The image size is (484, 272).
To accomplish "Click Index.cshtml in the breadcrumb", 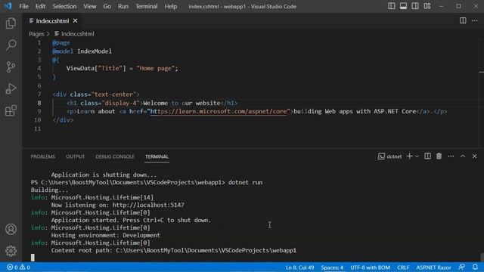I will tap(77, 34).
